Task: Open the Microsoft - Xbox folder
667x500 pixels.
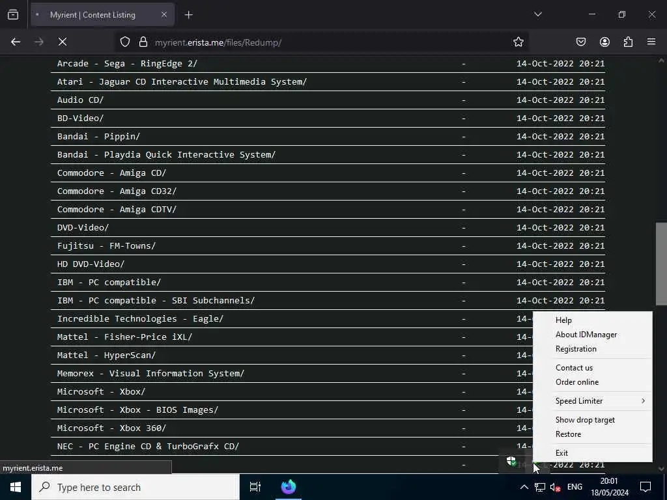Action: [101, 392]
